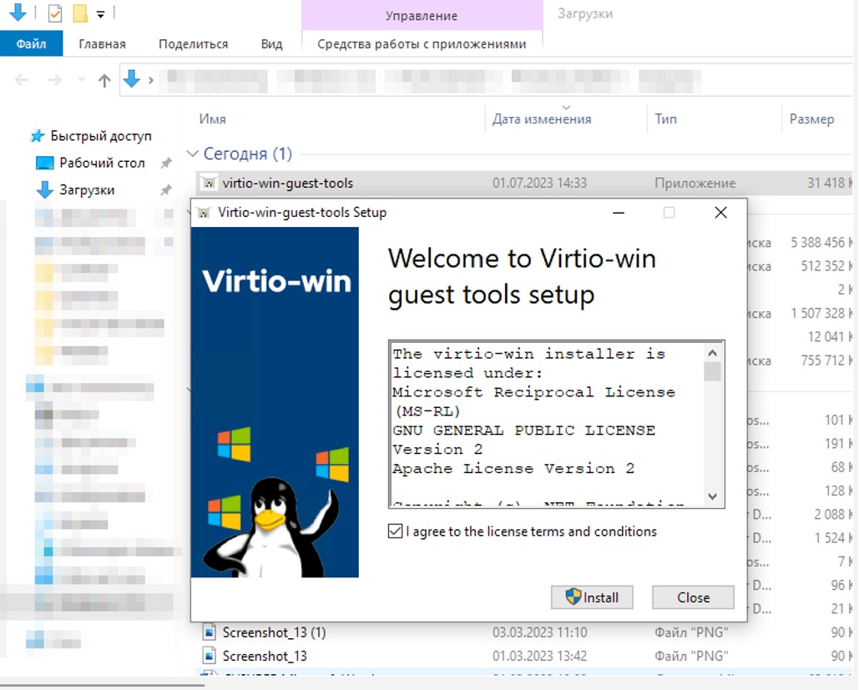
Task: Click the back navigation arrow
Action: point(20,80)
